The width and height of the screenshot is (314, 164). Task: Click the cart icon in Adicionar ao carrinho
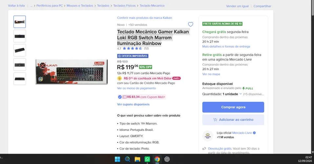coord(215,119)
